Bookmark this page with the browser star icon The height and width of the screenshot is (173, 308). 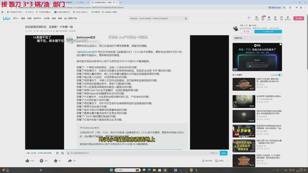point(284,7)
